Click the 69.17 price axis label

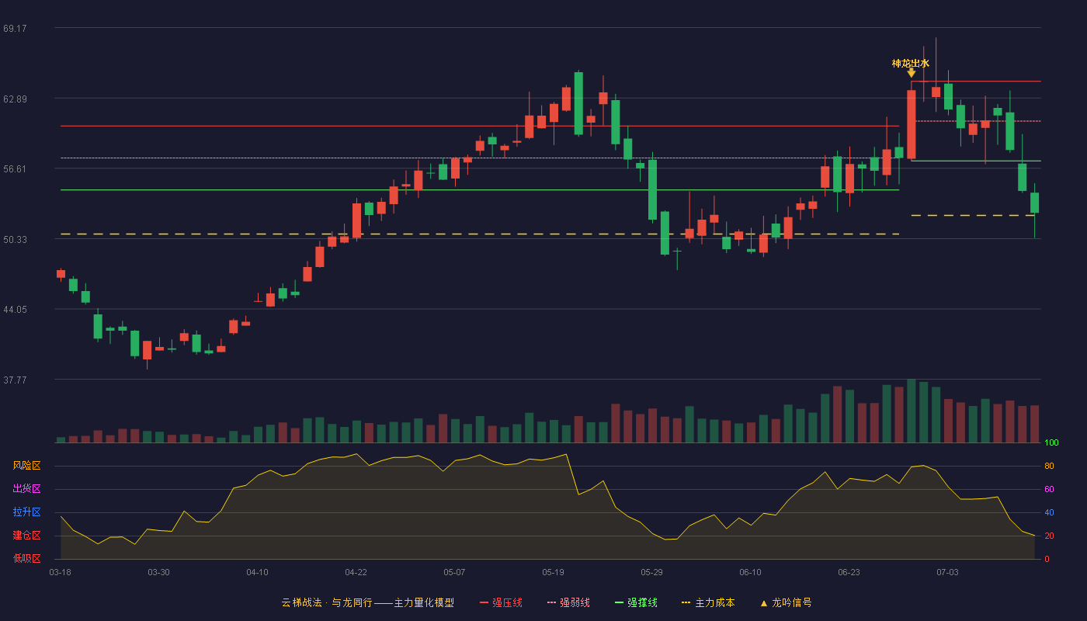15,28
